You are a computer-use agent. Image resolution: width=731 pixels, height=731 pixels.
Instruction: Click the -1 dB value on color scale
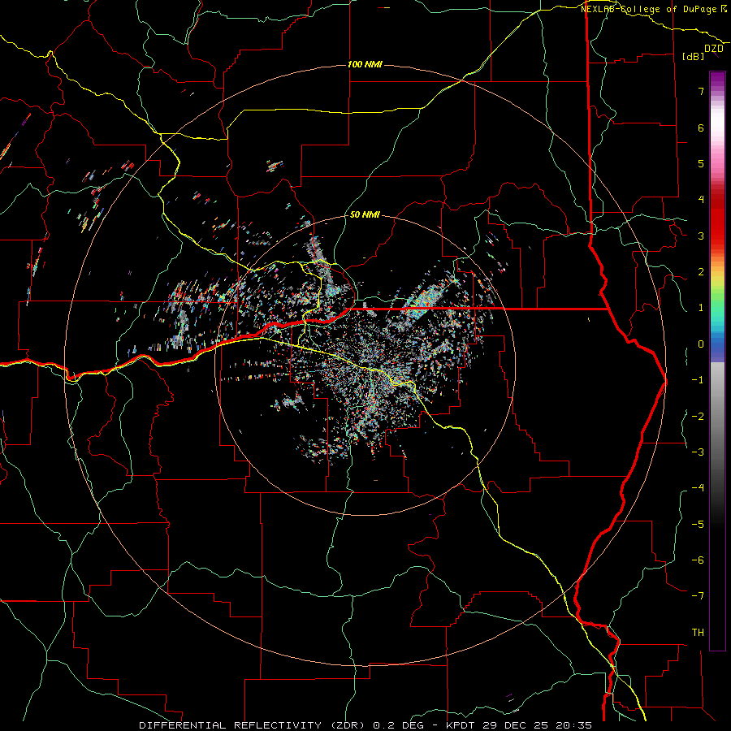[698, 380]
